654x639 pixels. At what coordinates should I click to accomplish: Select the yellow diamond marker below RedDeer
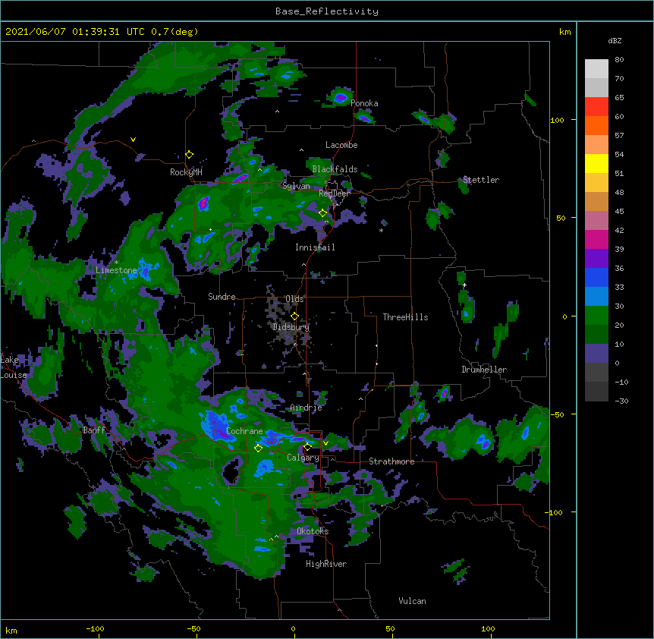[x=322, y=213]
